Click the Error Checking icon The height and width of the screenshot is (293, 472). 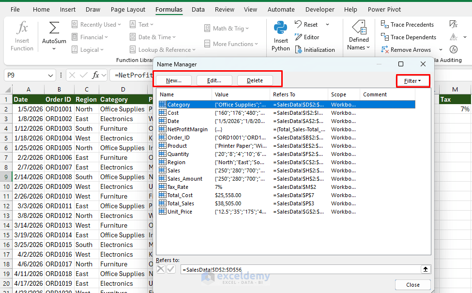pos(453,37)
